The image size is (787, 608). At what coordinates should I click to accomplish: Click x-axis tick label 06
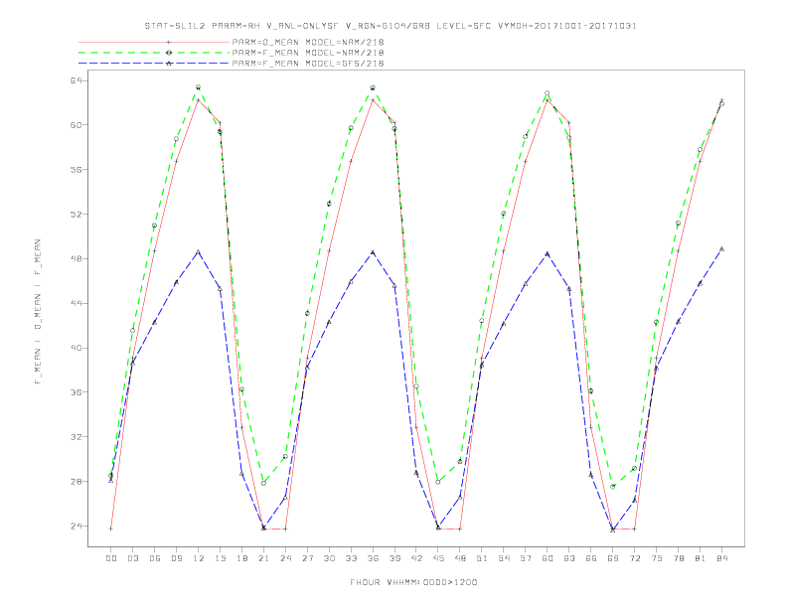point(155,558)
